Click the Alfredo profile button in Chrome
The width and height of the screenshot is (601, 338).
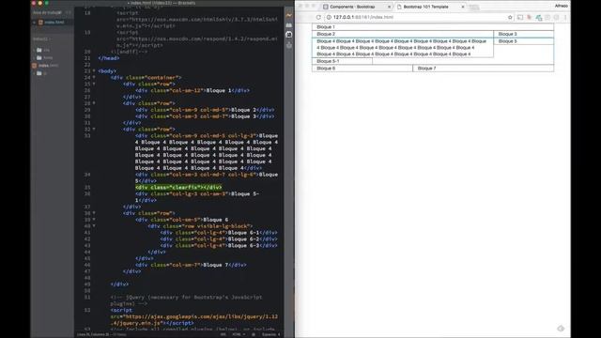(562, 6)
